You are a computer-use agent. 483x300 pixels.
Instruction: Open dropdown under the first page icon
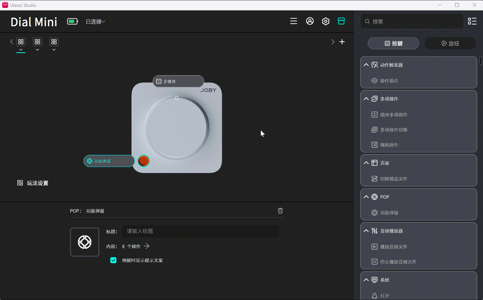(21, 50)
